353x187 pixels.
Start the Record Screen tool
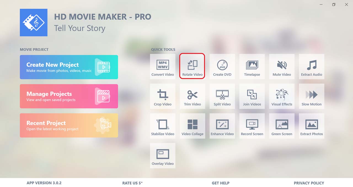[x=252, y=126]
